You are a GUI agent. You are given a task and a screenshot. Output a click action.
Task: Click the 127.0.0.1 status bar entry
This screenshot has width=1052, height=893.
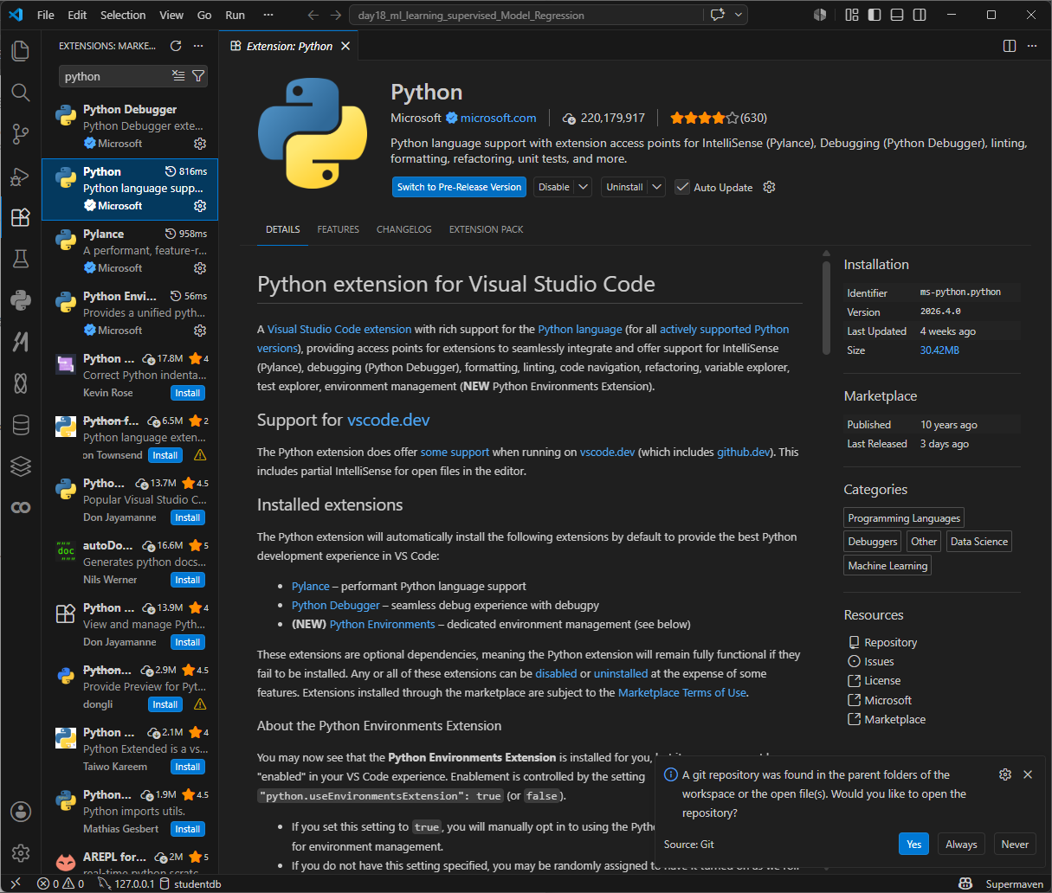point(126,883)
